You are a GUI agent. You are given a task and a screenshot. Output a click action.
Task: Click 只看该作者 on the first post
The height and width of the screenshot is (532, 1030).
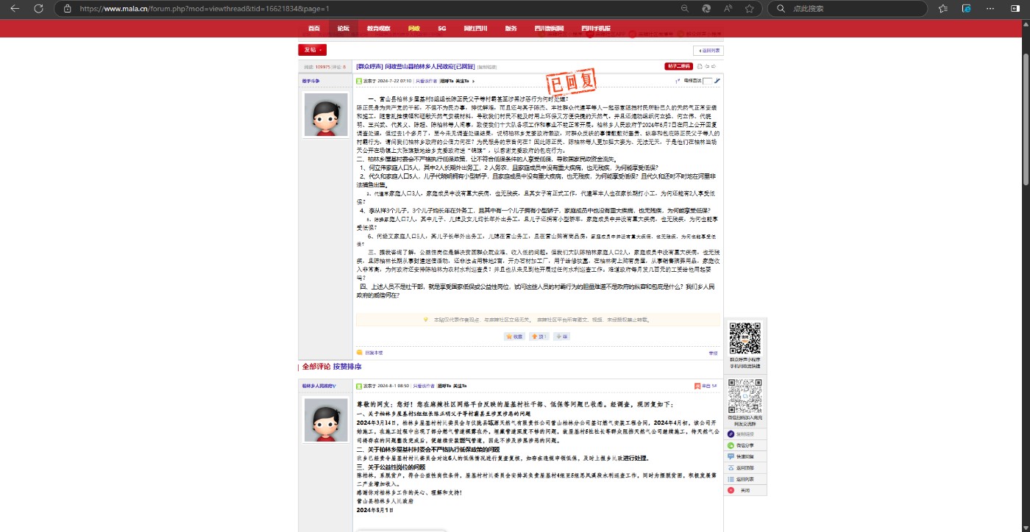pos(426,81)
